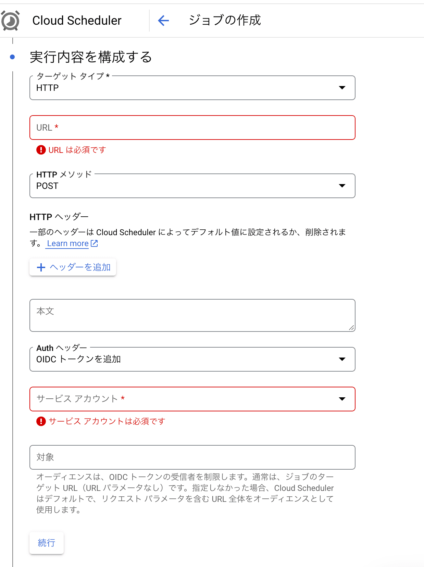
Task: Click the blue step bullet marker
Action: [x=13, y=57]
